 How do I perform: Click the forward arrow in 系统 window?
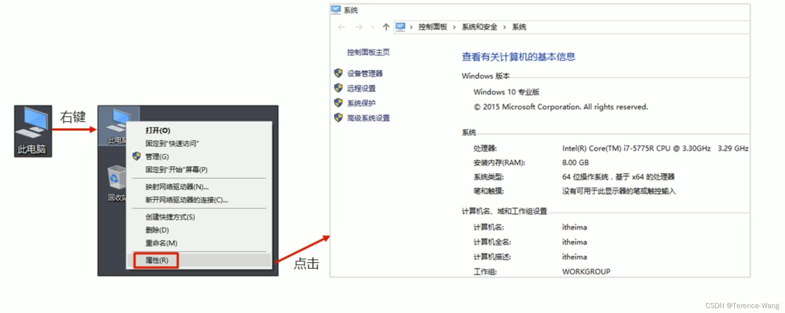coord(359,27)
